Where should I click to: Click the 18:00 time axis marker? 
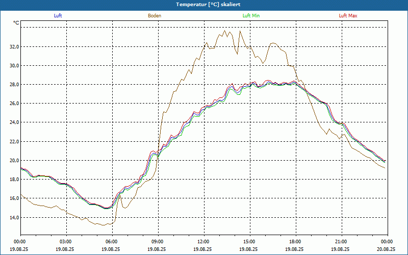tap(295, 241)
